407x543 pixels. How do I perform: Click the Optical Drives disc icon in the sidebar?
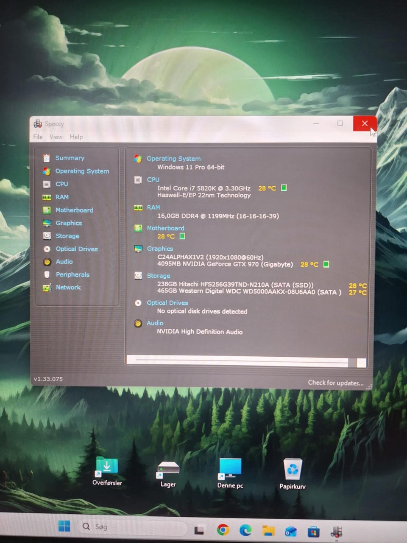[x=47, y=249]
